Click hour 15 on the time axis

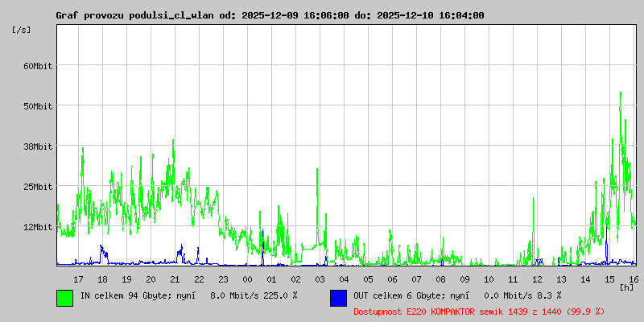pyautogui.click(x=609, y=279)
